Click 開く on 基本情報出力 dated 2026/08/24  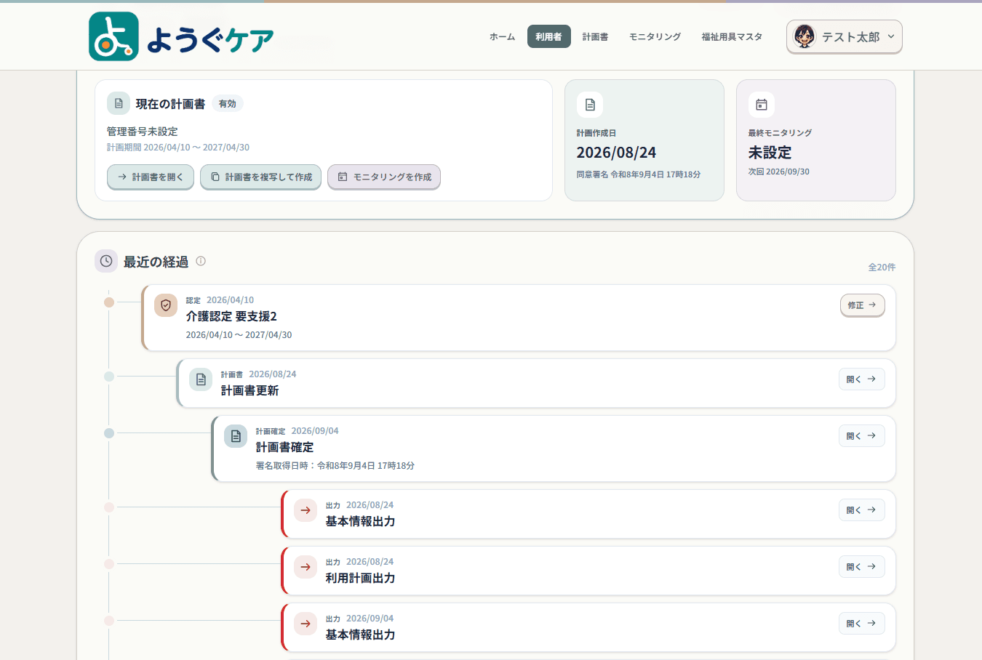pyautogui.click(x=862, y=510)
